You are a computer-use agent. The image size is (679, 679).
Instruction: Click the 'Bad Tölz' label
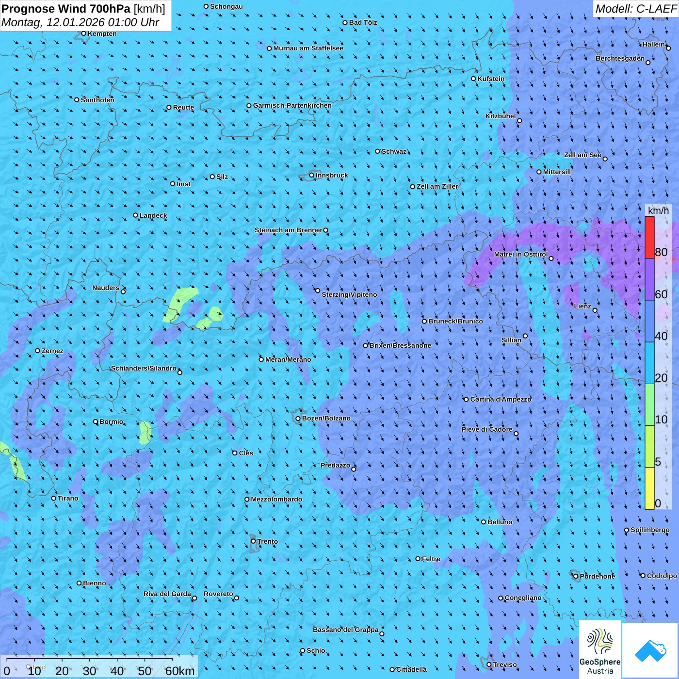(363, 22)
